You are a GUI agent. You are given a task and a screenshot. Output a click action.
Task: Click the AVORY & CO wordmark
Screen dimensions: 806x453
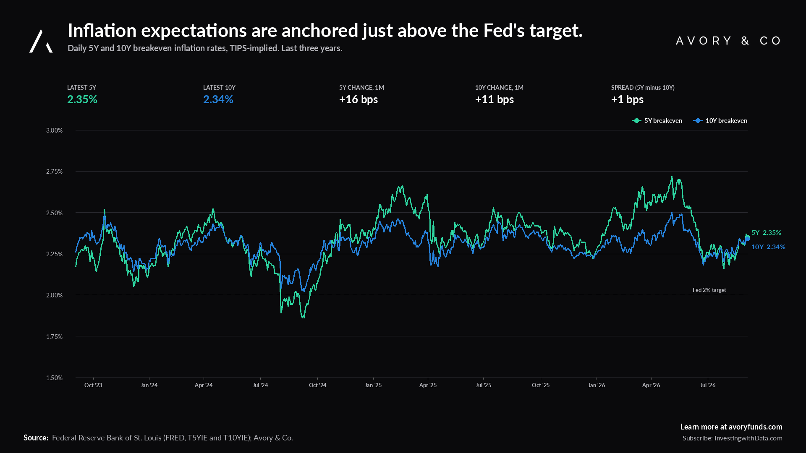[728, 41]
